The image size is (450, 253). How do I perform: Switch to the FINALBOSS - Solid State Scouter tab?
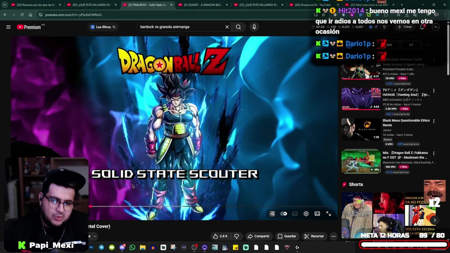tap(148, 5)
